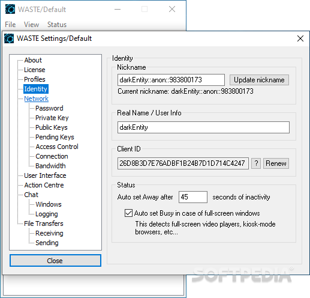Click the Close button below the tree
Image resolution: width=310 pixels, height=298 pixels.
point(55,261)
